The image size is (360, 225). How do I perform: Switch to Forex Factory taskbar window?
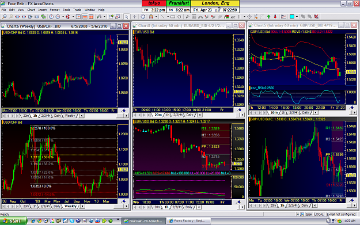click(189, 221)
